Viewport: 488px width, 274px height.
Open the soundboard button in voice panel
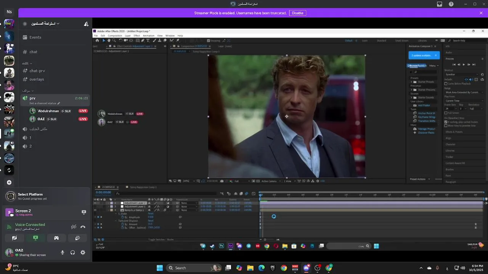pyautogui.click(x=77, y=238)
